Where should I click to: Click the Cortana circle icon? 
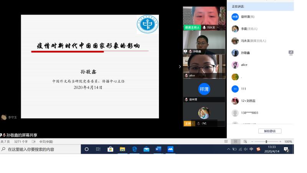(86, 149)
